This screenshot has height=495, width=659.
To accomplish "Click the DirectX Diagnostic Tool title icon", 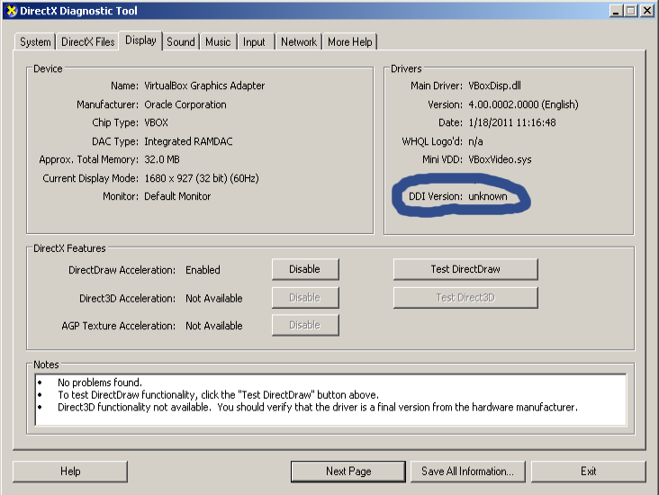I will pyautogui.click(x=12, y=11).
